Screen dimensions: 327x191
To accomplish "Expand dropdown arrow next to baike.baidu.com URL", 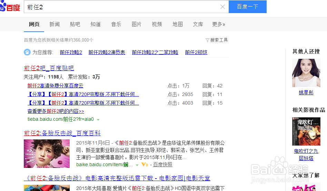I will (x=137, y=165).
